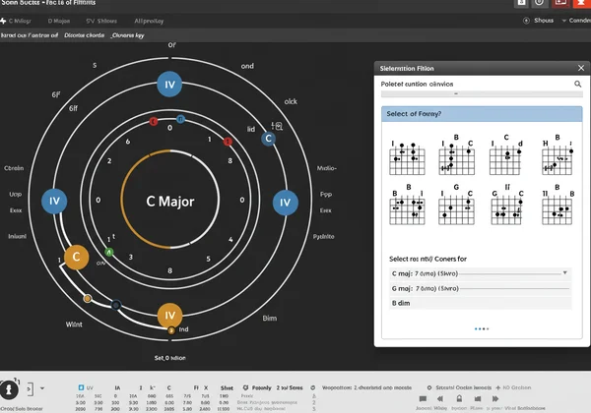Expand the 'C maj: 7' dropdown arrow

click(565, 272)
